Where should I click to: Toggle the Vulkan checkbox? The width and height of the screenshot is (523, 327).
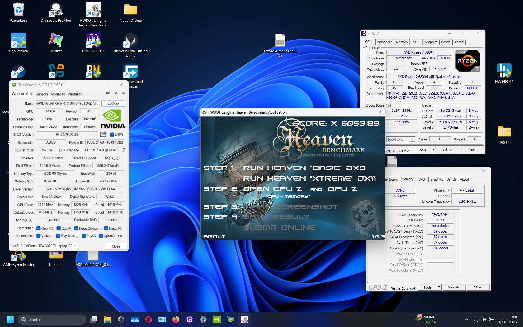(39, 236)
